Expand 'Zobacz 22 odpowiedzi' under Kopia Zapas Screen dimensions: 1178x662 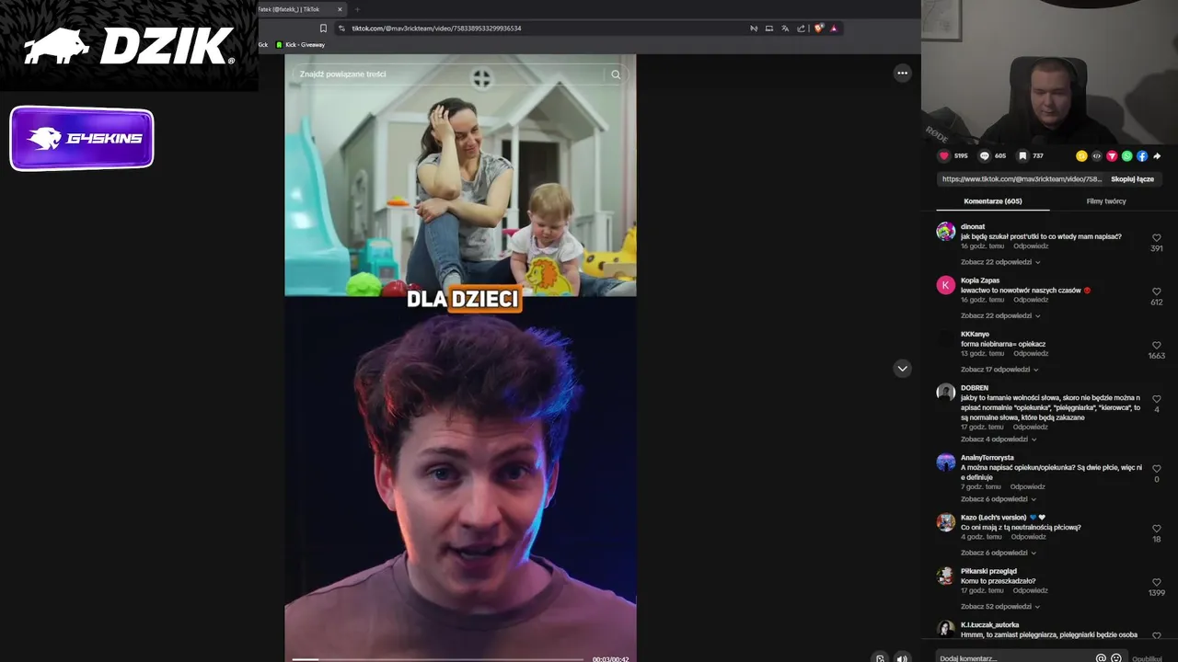[x=1000, y=315]
